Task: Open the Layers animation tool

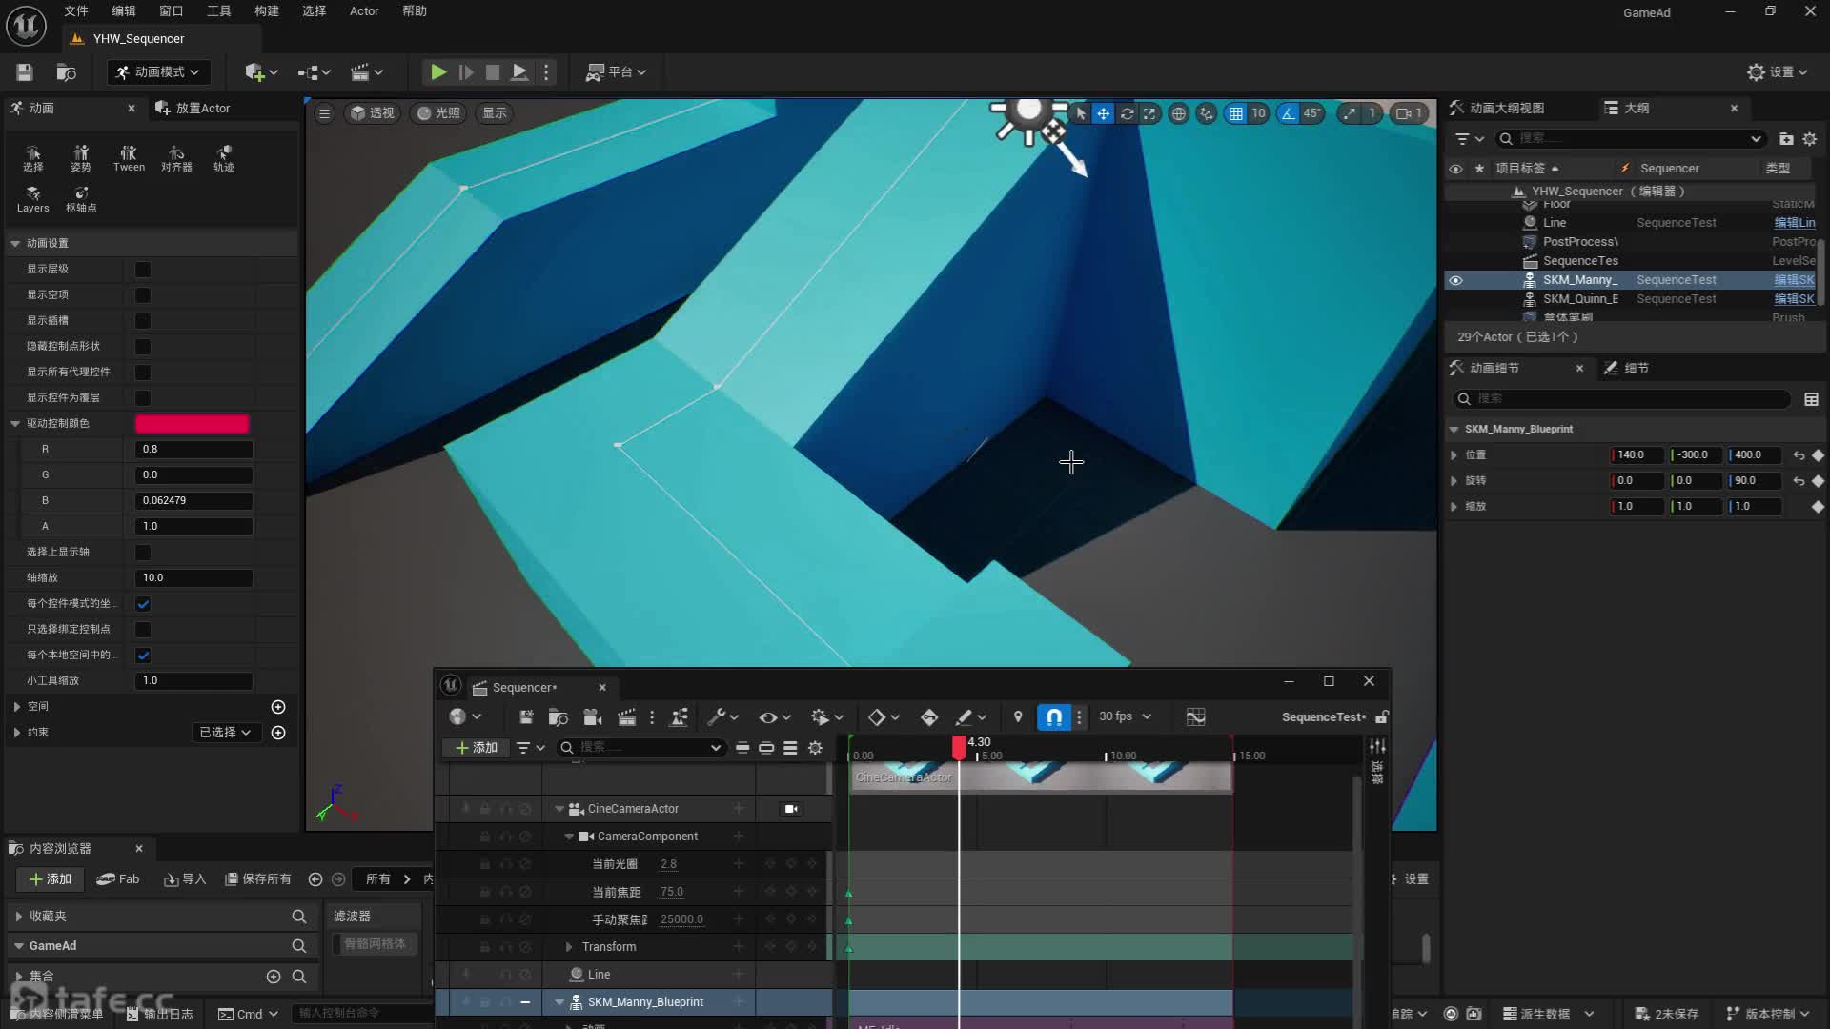Action: pyautogui.click(x=32, y=199)
